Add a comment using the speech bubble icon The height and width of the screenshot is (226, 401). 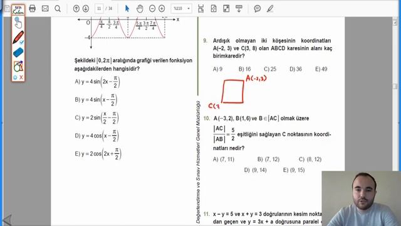(x=258, y=8)
